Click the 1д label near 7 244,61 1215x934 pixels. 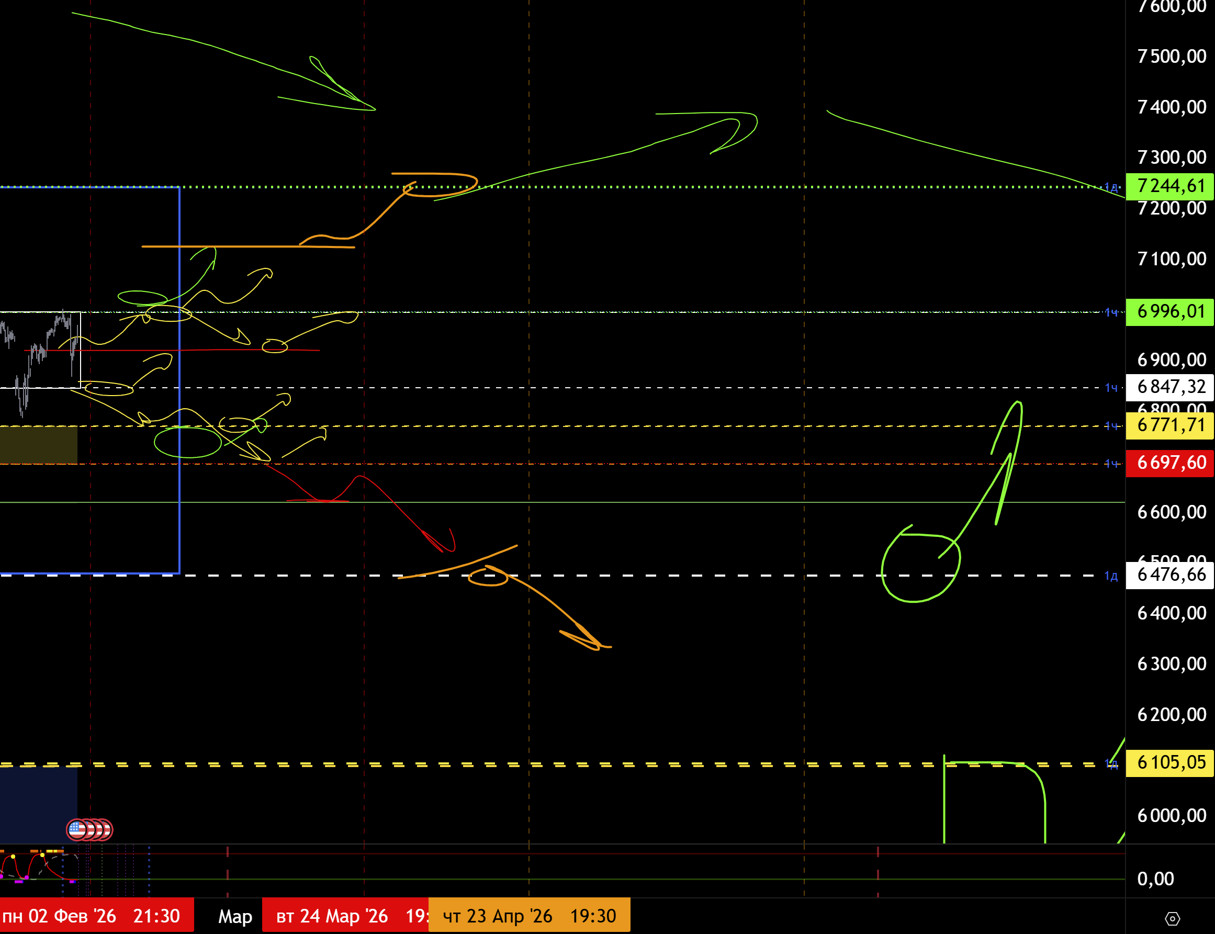pos(1110,187)
